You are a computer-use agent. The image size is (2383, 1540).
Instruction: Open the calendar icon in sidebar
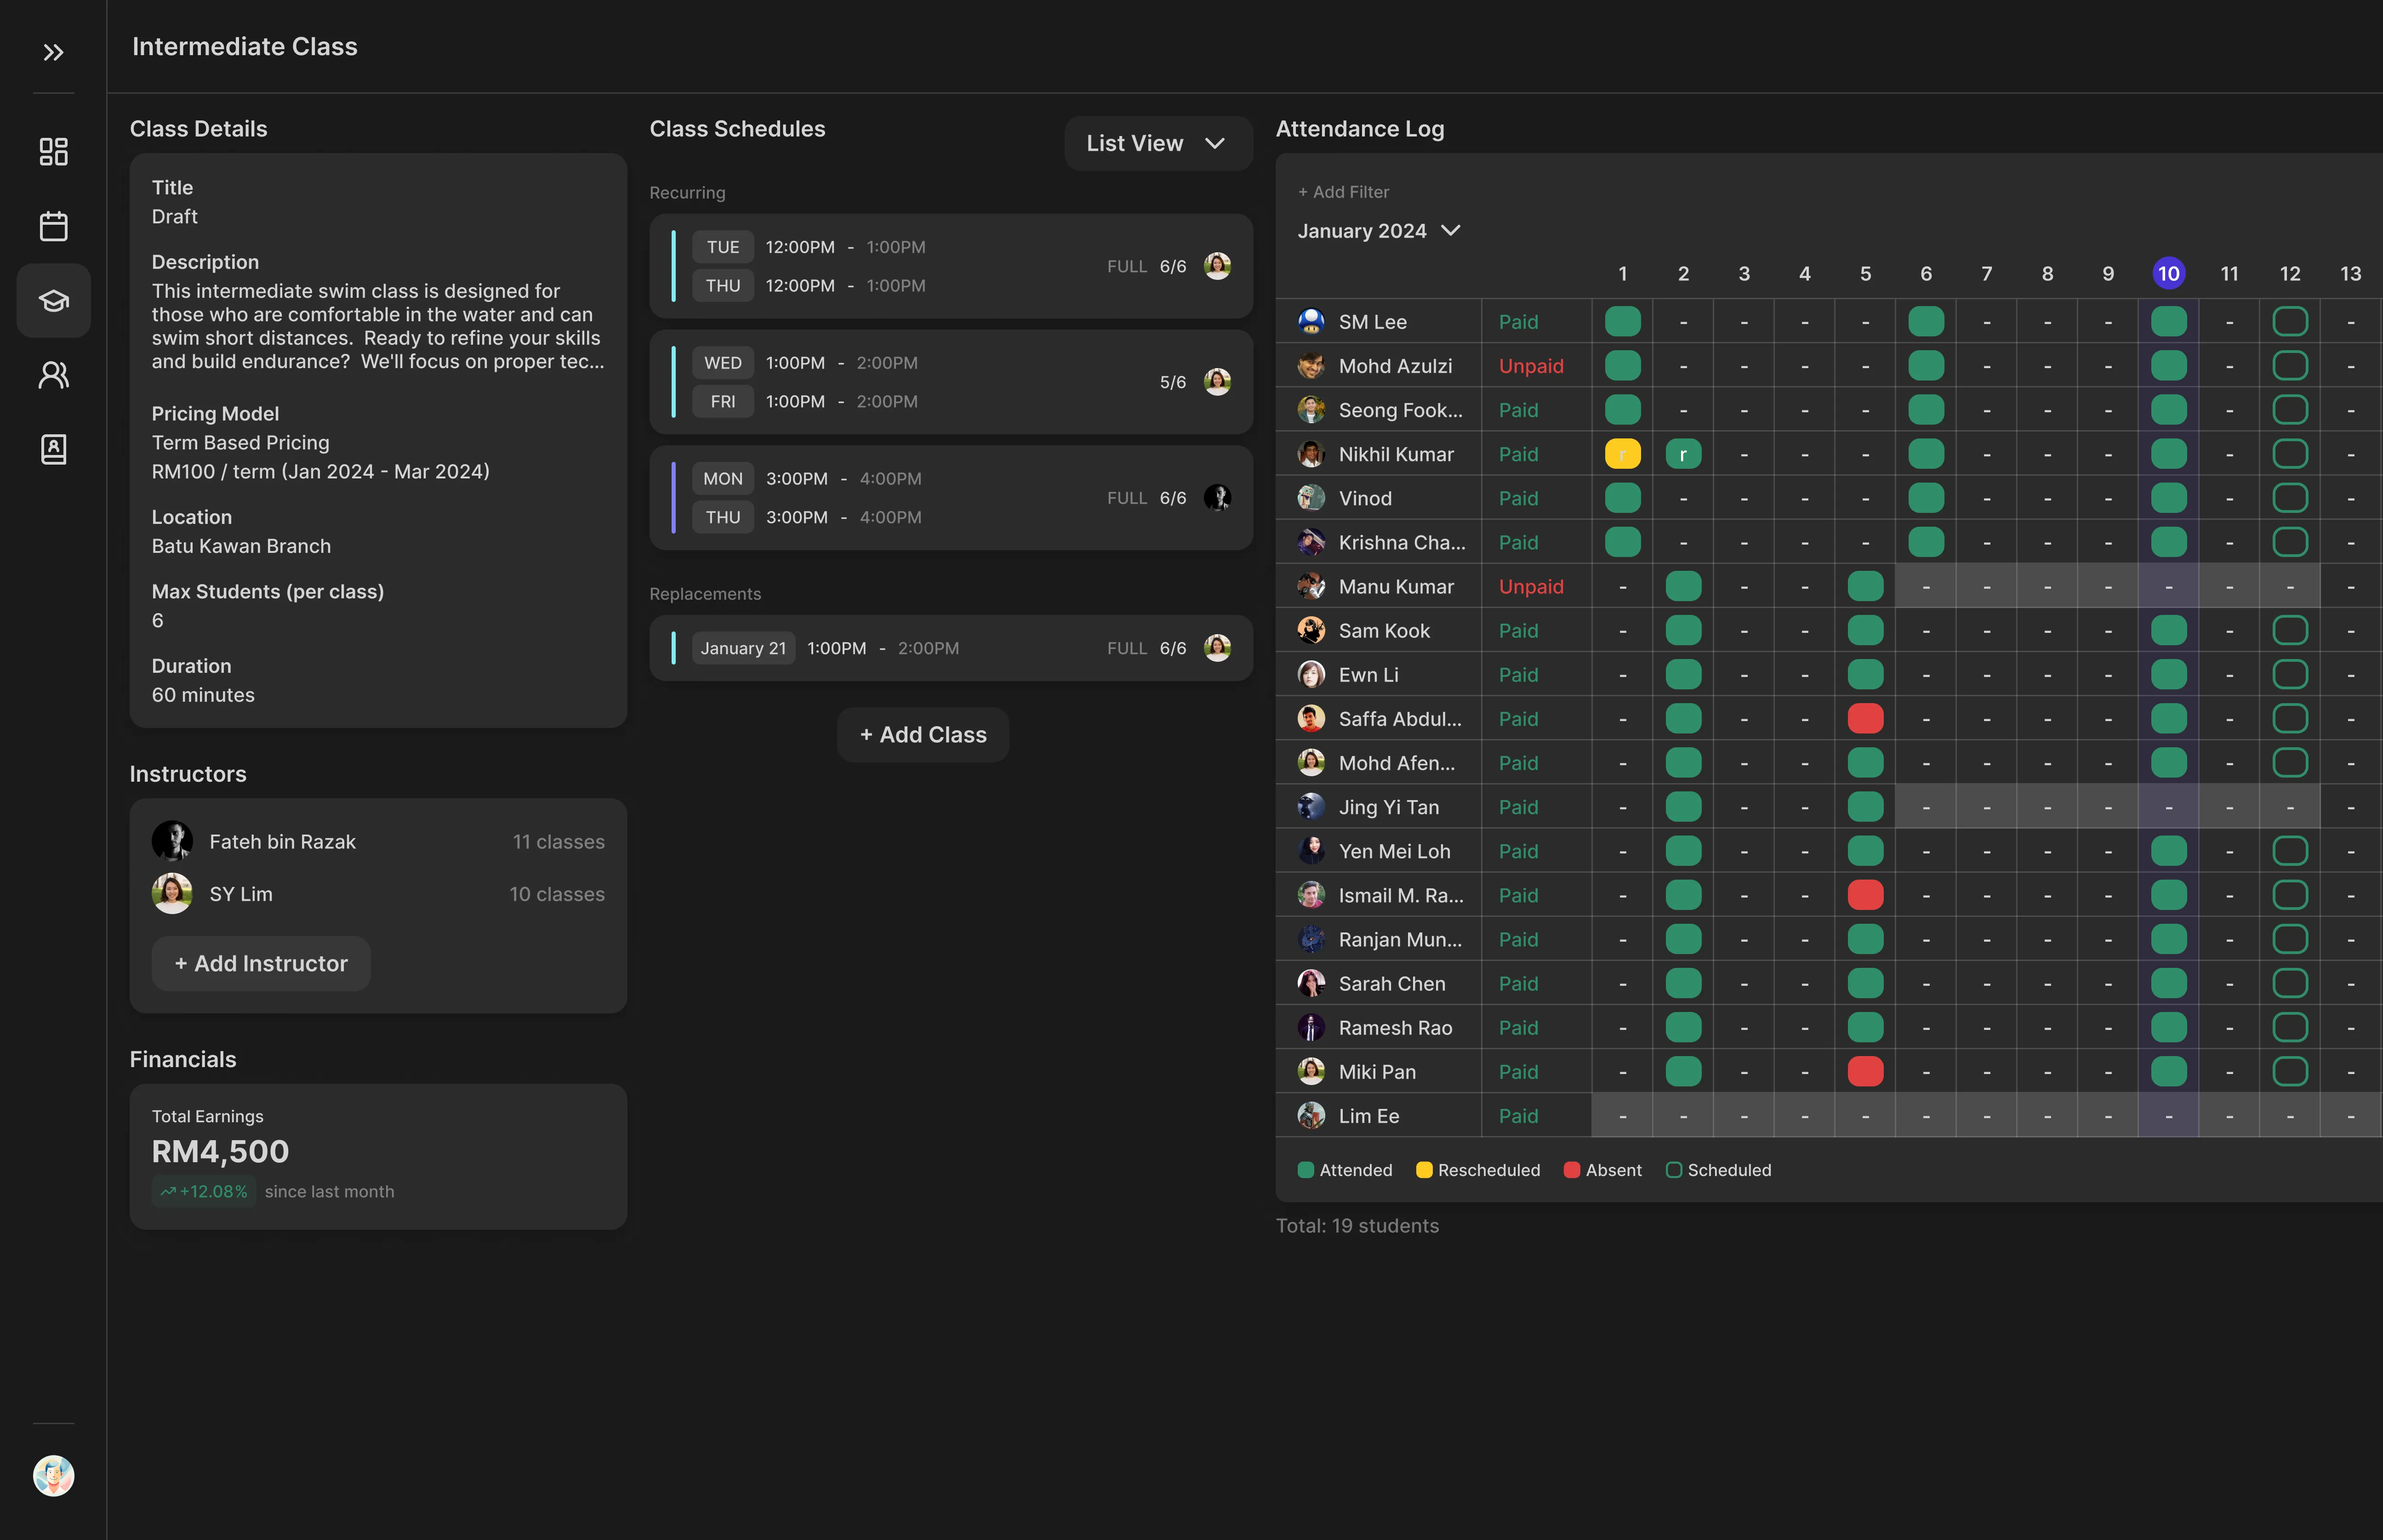(53, 226)
